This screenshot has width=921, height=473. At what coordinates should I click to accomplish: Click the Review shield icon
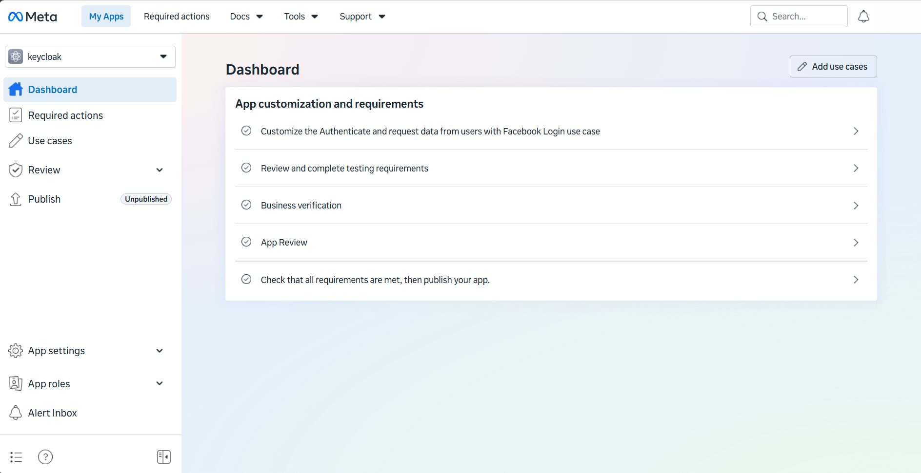pos(16,170)
